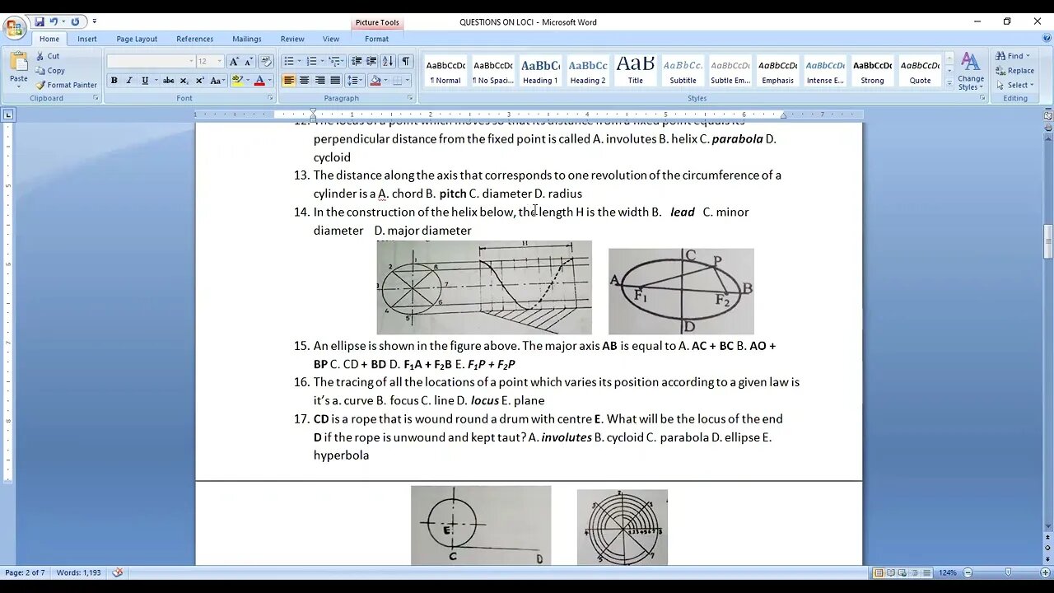
Task: Open line spacing options
Action: (x=354, y=81)
